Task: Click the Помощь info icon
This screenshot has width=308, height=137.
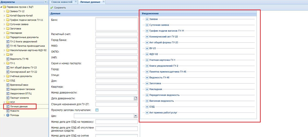Action: 8,115
